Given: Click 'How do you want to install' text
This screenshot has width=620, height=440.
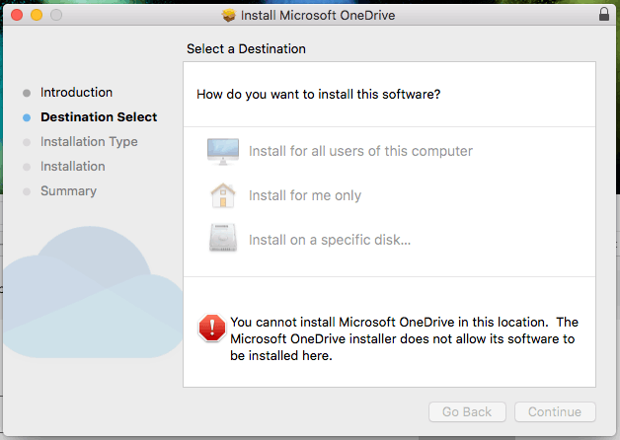Looking at the screenshot, I should tap(318, 95).
